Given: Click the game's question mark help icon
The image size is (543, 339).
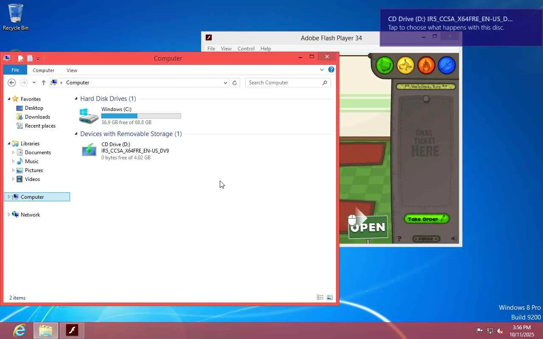Looking at the screenshot, I should click(x=400, y=239).
